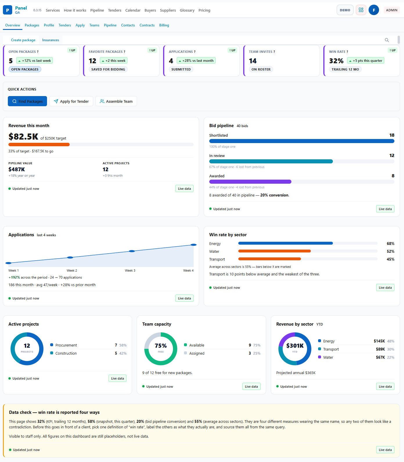
Task: Click the revenue target progress bar
Action: [x=101, y=145]
